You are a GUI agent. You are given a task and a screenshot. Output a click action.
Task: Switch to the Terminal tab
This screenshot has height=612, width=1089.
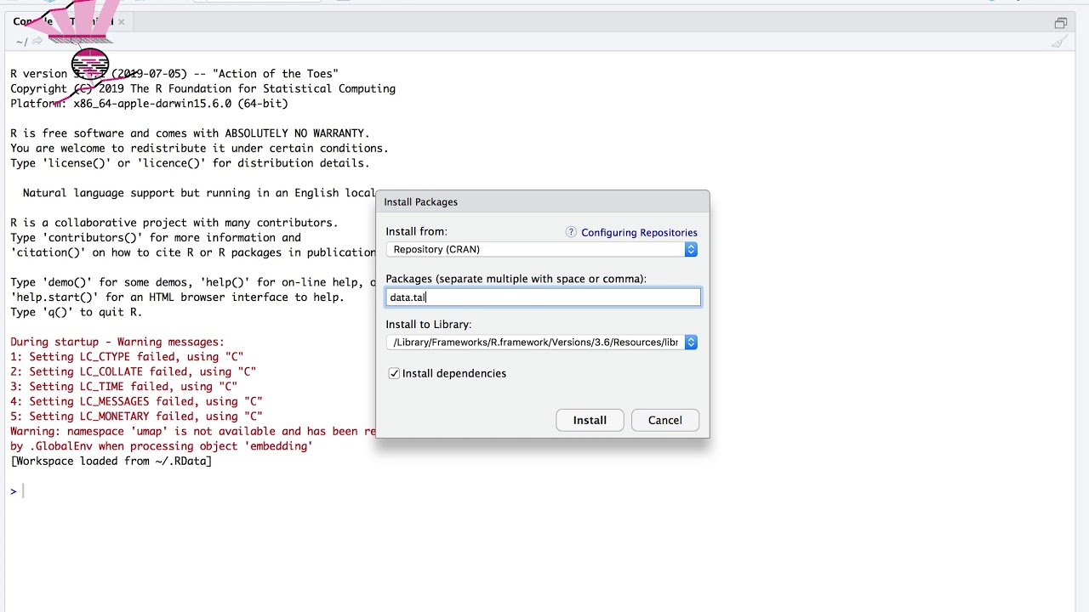[x=89, y=22]
